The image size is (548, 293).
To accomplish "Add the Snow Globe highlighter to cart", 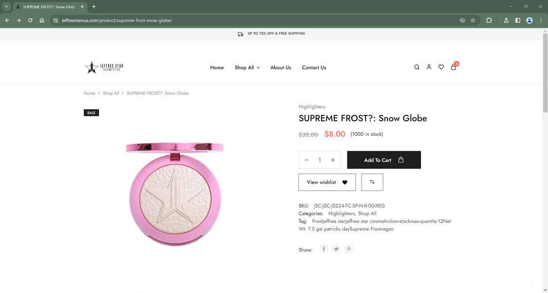I will pos(384,160).
